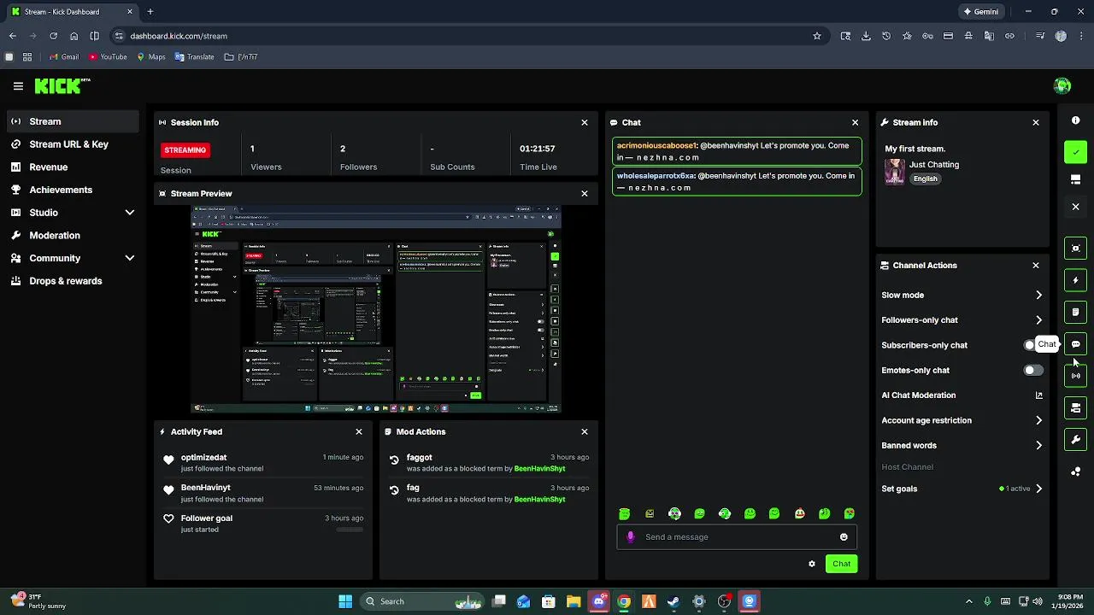Open the emoji picker smiley icon
The height and width of the screenshot is (615, 1094).
click(844, 537)
